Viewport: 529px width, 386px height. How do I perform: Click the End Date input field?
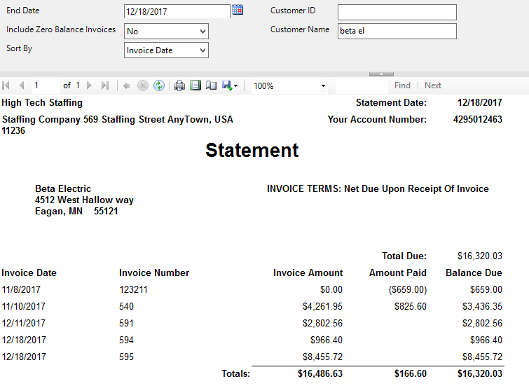(177, 11)
